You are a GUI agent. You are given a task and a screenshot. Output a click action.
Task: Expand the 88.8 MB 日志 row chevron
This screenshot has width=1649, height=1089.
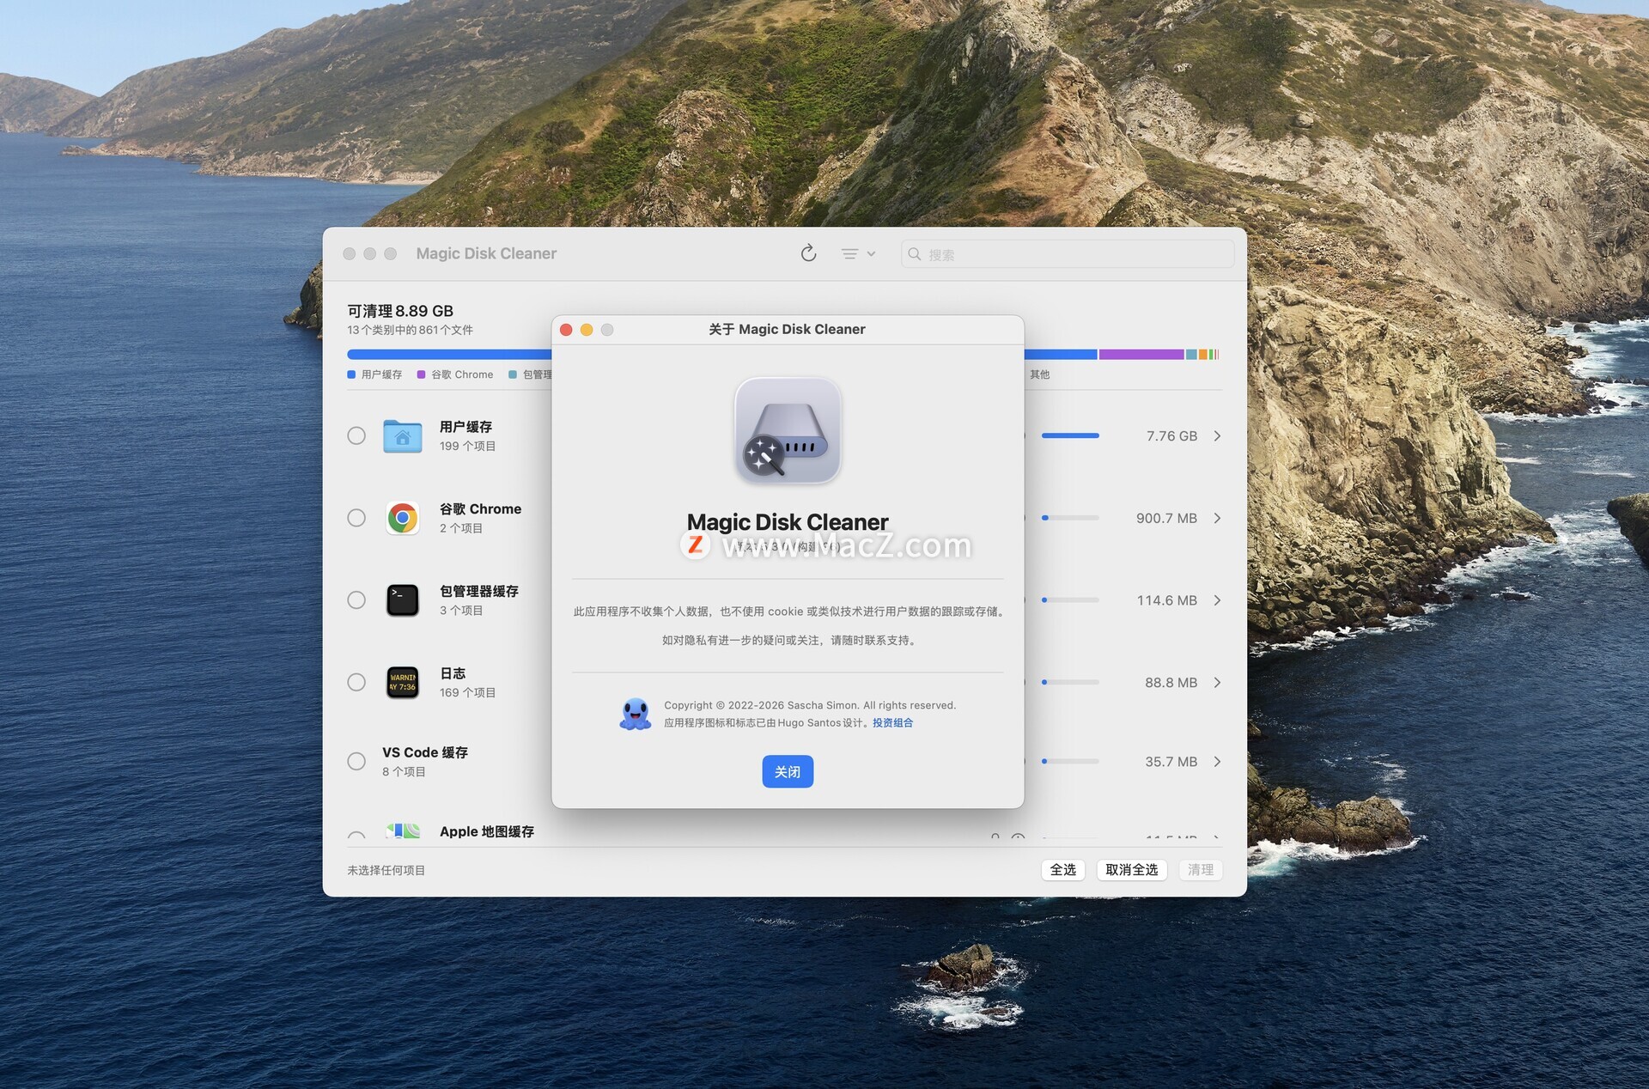click(x=1217, y=683)
